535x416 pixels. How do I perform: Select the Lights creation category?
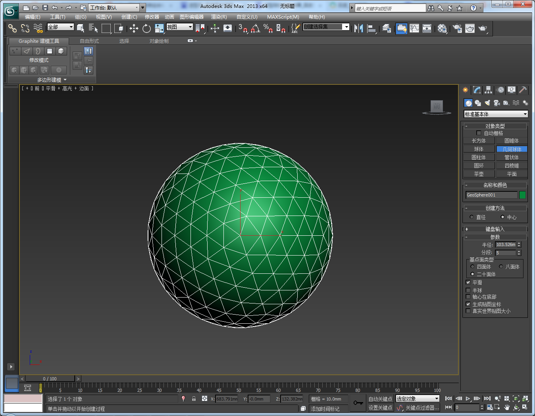[x=487, y=103]
